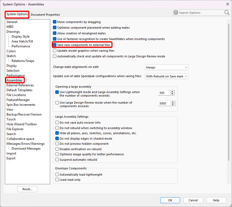Select Spin Box Increments option
Screen dimensions: 232x207
click(21, 105)
